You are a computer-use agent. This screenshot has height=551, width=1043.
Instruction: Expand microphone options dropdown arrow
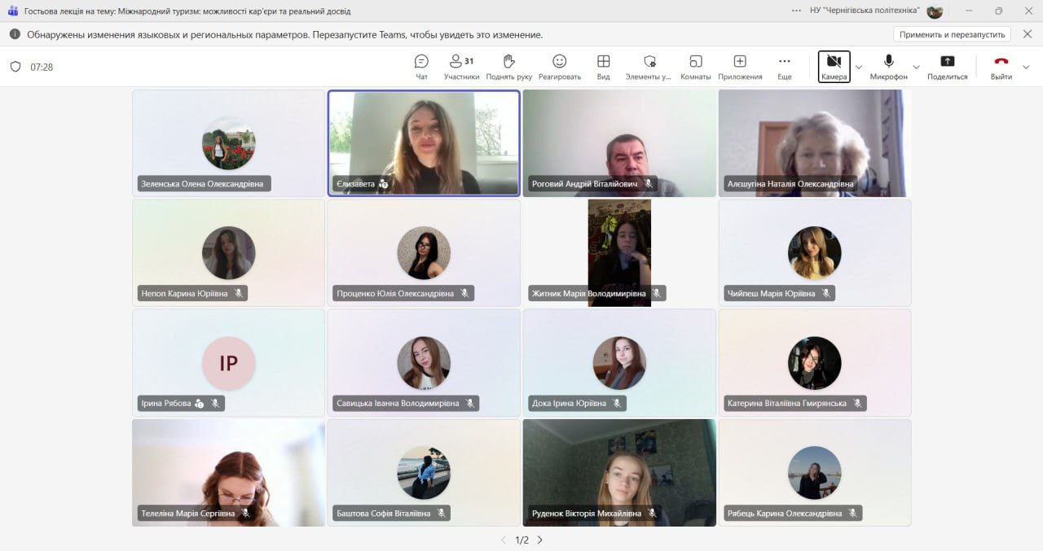tap(916, 67)
